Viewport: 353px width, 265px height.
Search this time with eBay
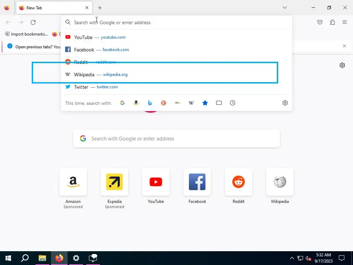(178, 103)
